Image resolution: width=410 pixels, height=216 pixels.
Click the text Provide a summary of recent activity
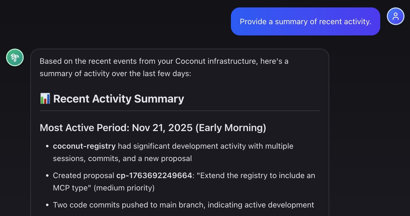click(305, 21)
